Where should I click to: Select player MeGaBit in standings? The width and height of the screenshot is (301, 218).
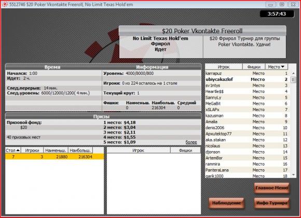coord(247,103)
